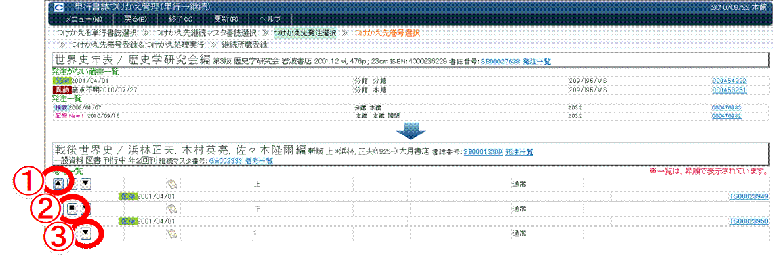Select つけかえ先巻号登録&つけかえ処理実行 step
This screenshot has width=773, height=271.
138,45
